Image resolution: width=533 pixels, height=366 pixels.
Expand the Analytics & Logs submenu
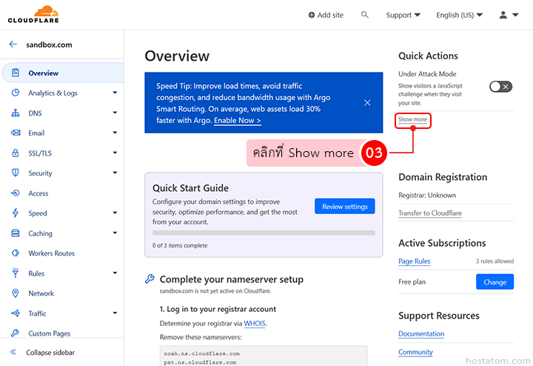click(x=115, y=93)
